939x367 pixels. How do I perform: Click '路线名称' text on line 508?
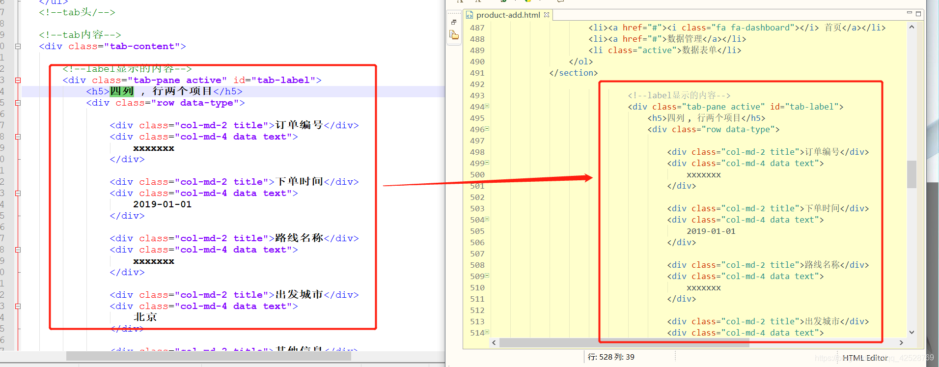click(822, 265)
